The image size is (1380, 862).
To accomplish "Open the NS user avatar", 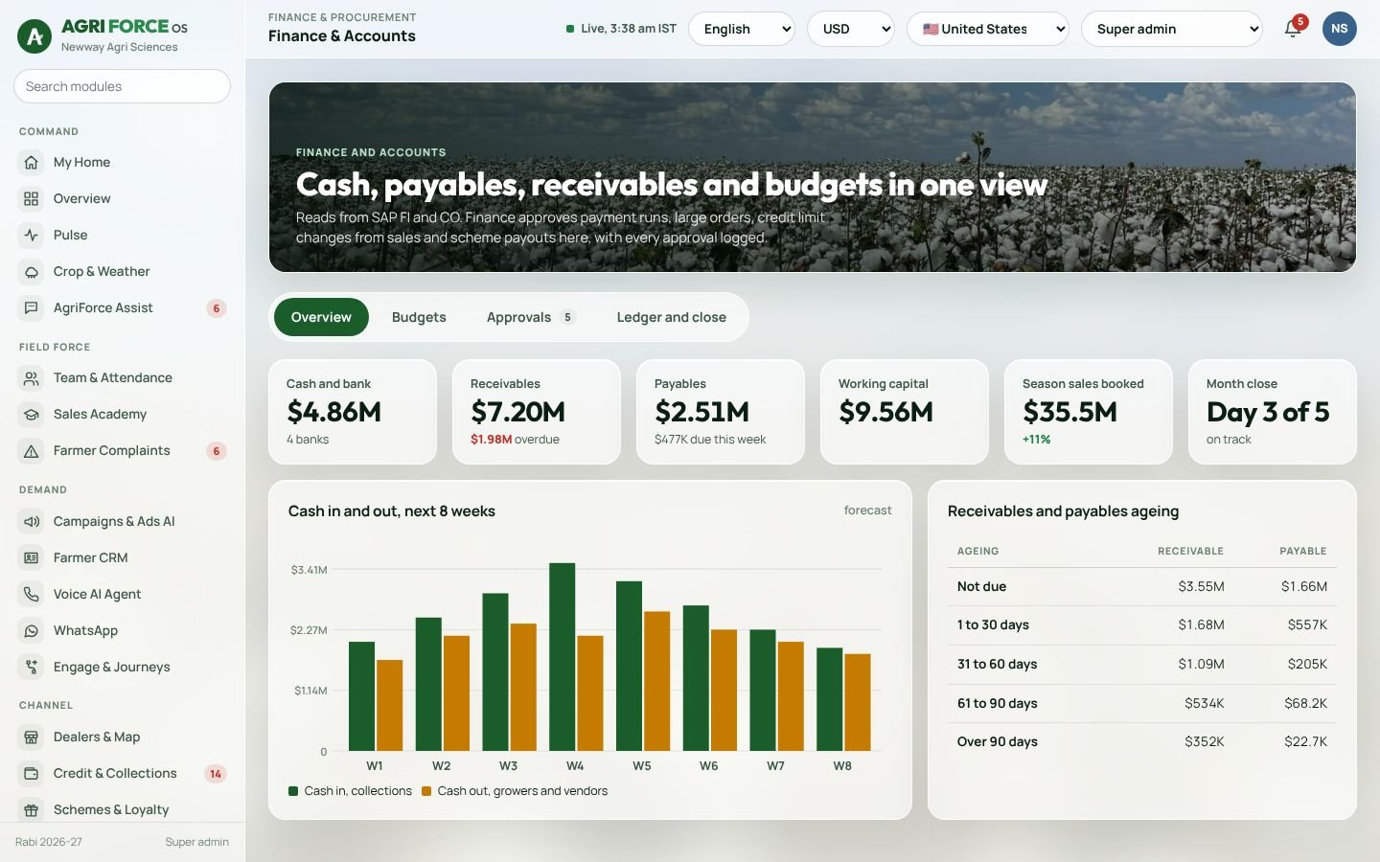I will [x=1340, y=29].
